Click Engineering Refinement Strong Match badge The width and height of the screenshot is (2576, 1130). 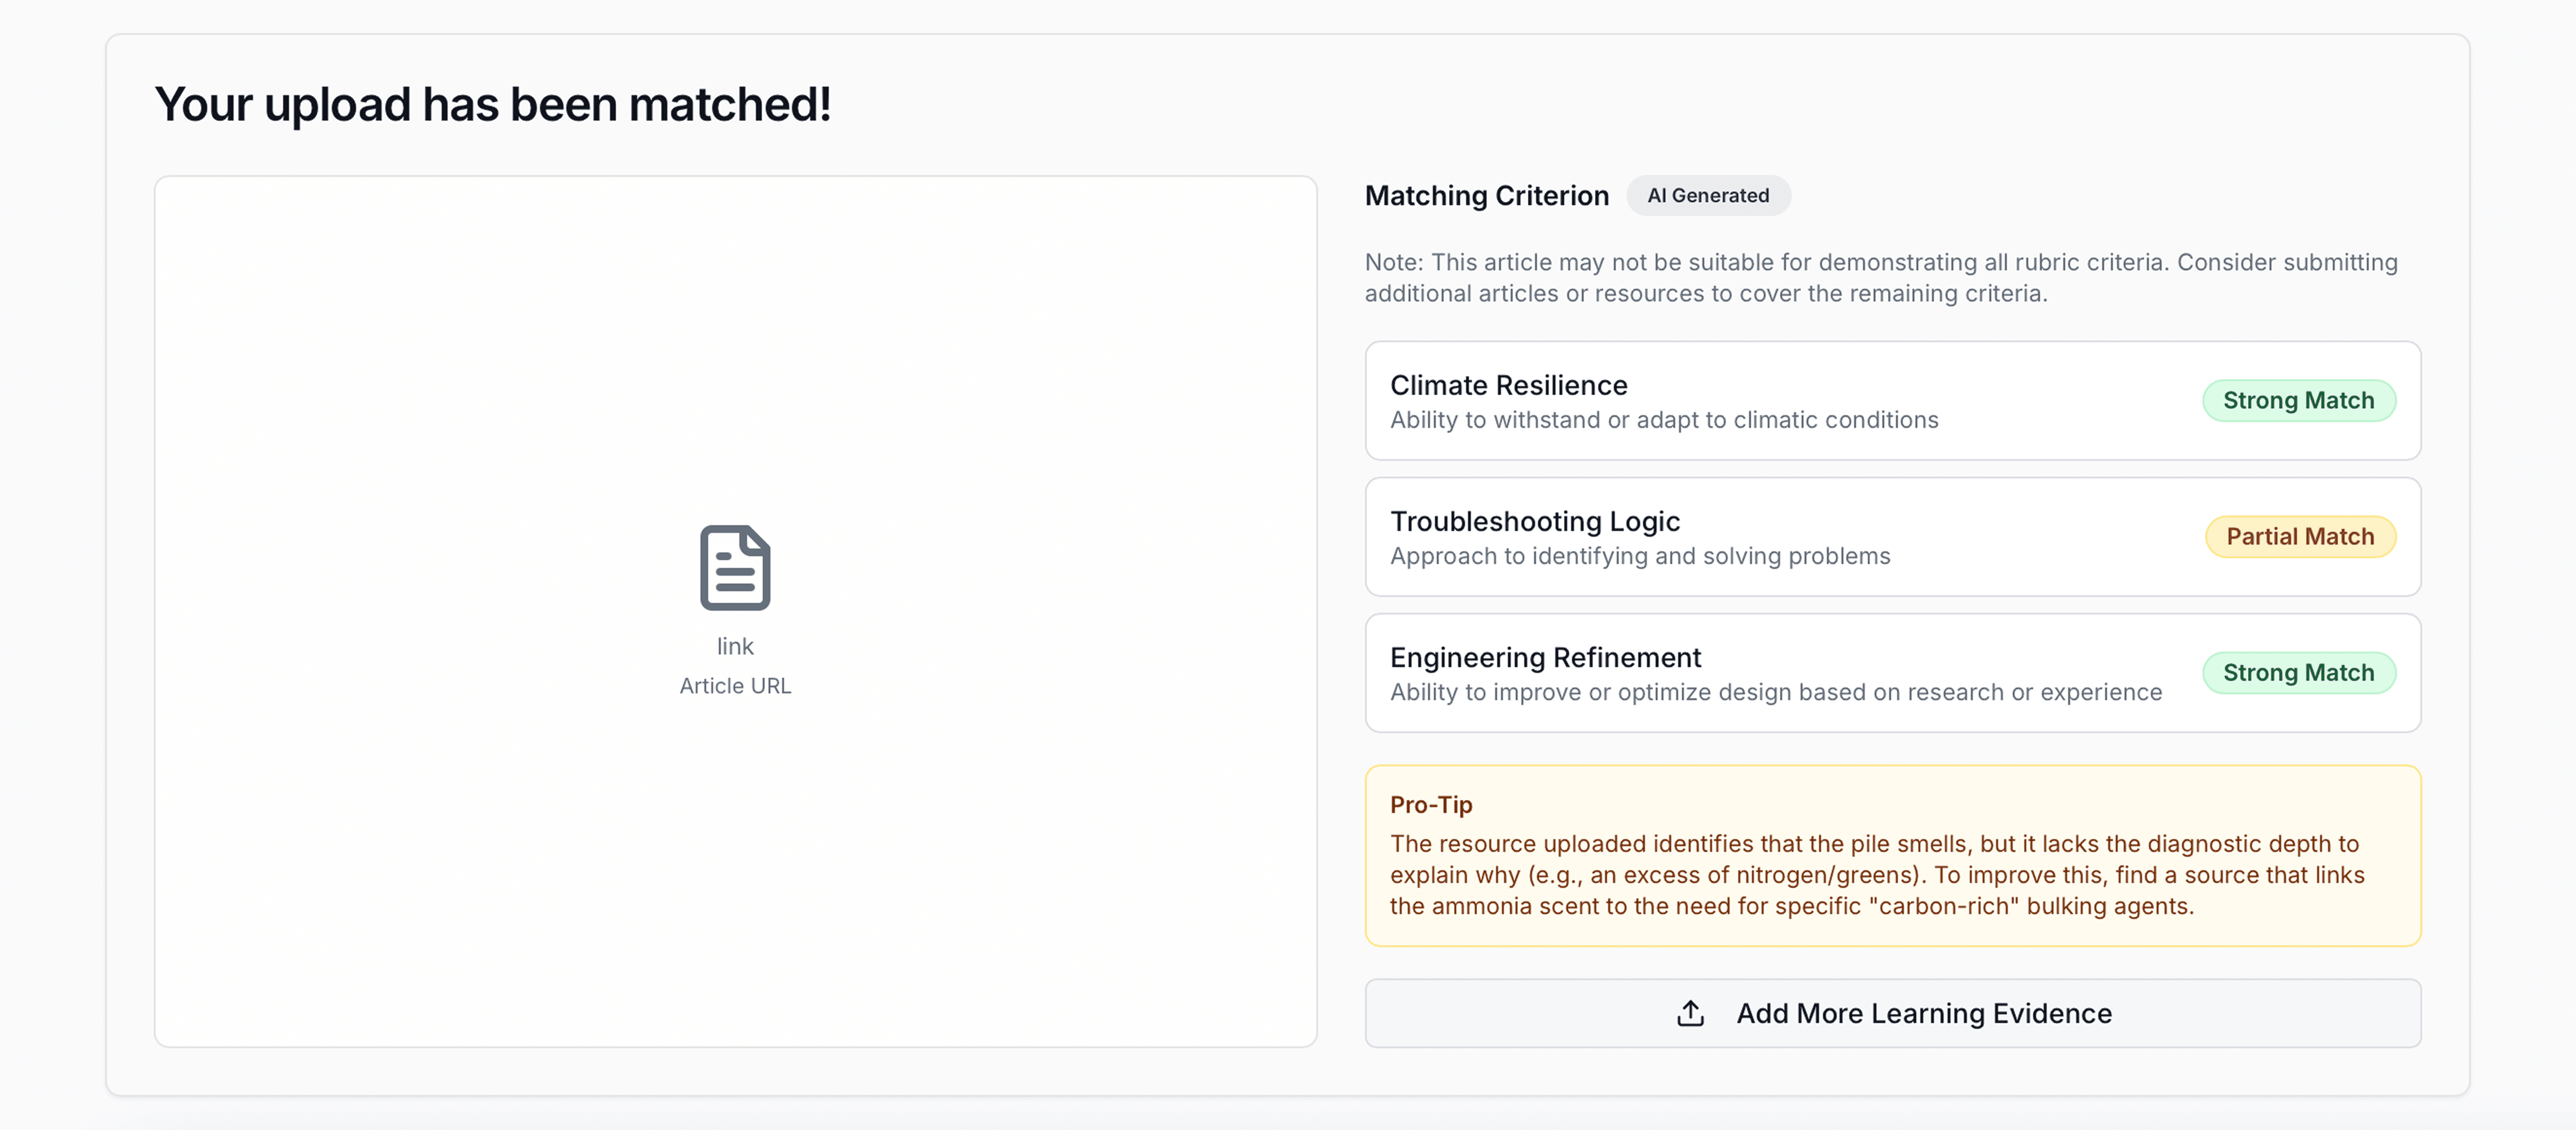click(2298, 672)
